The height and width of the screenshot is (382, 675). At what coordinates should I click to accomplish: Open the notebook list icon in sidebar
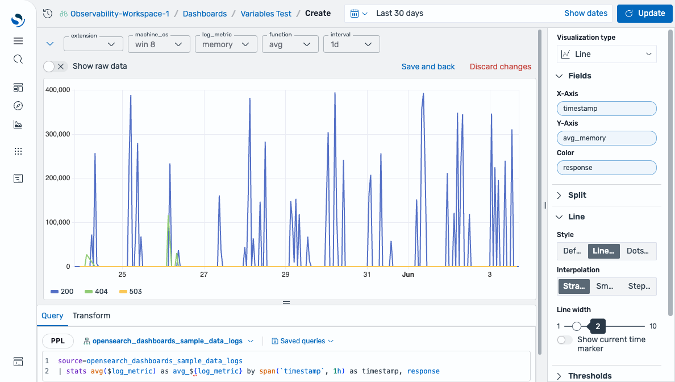pyautogui.click(x=18, y=178)
